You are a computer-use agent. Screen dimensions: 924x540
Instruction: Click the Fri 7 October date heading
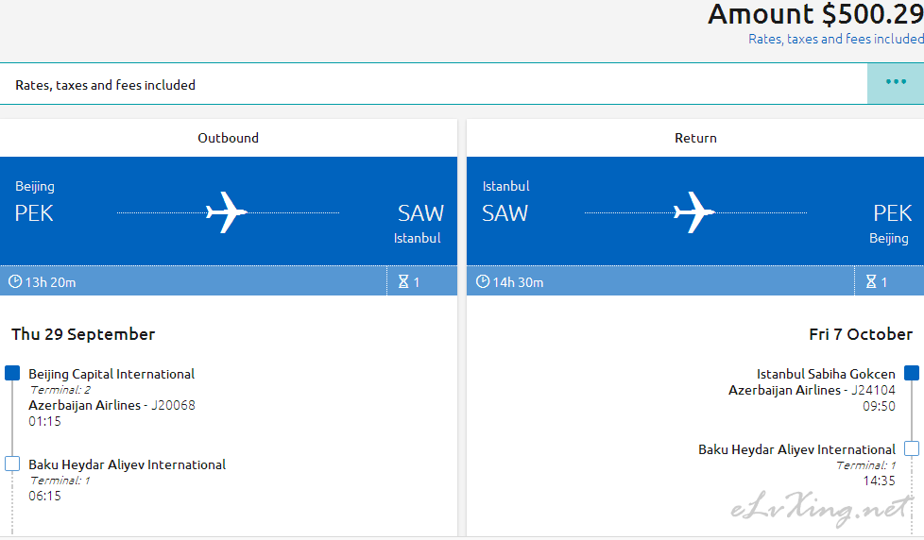(861, 334)
